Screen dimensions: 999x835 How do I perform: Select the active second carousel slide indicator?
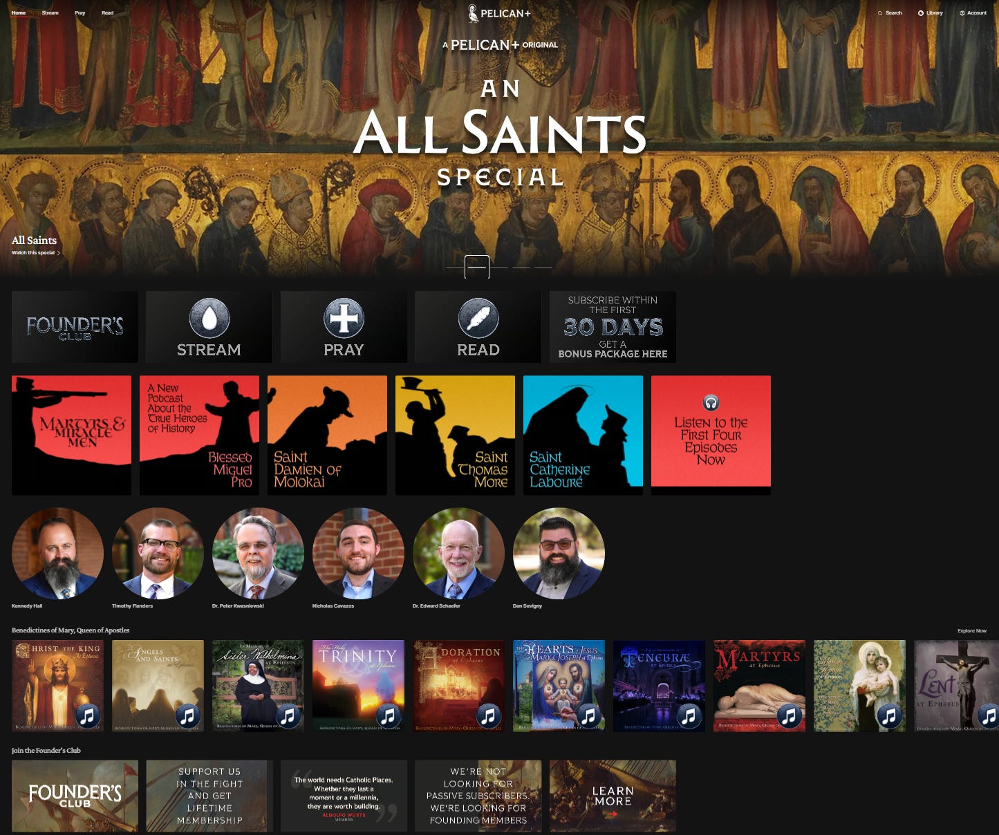(477, 267)
